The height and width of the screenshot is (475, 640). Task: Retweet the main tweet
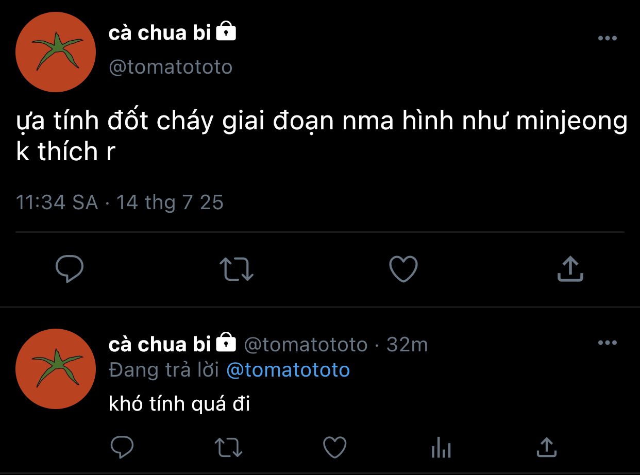[236, 269]
